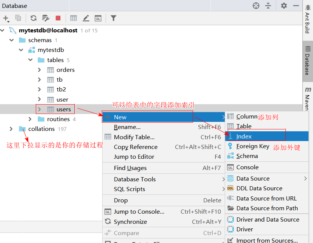Select Import from Sources... item

click(267, 240)
